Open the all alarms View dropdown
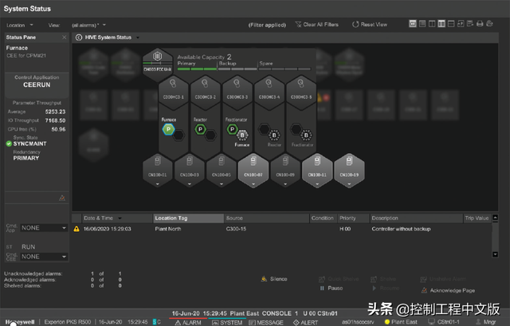The height and width of the screenshot is (326, 510). coord(88,25)
